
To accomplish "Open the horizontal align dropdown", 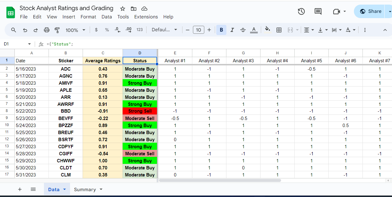I will point(309,30).
